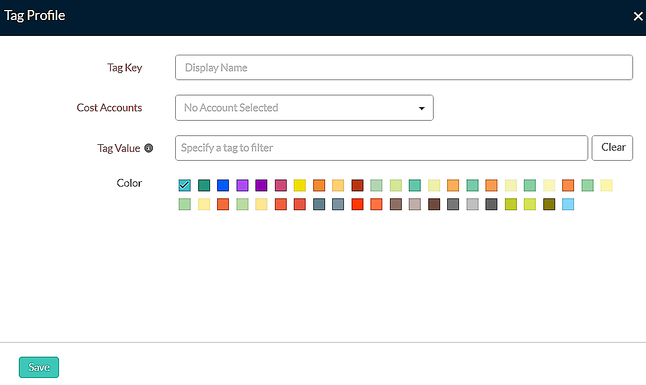Click the Save button
Viewport: 646px width, 385px height.
pos(39,367)
